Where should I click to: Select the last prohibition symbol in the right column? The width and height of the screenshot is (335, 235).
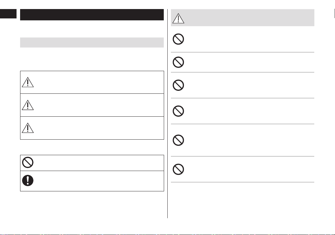178,169
